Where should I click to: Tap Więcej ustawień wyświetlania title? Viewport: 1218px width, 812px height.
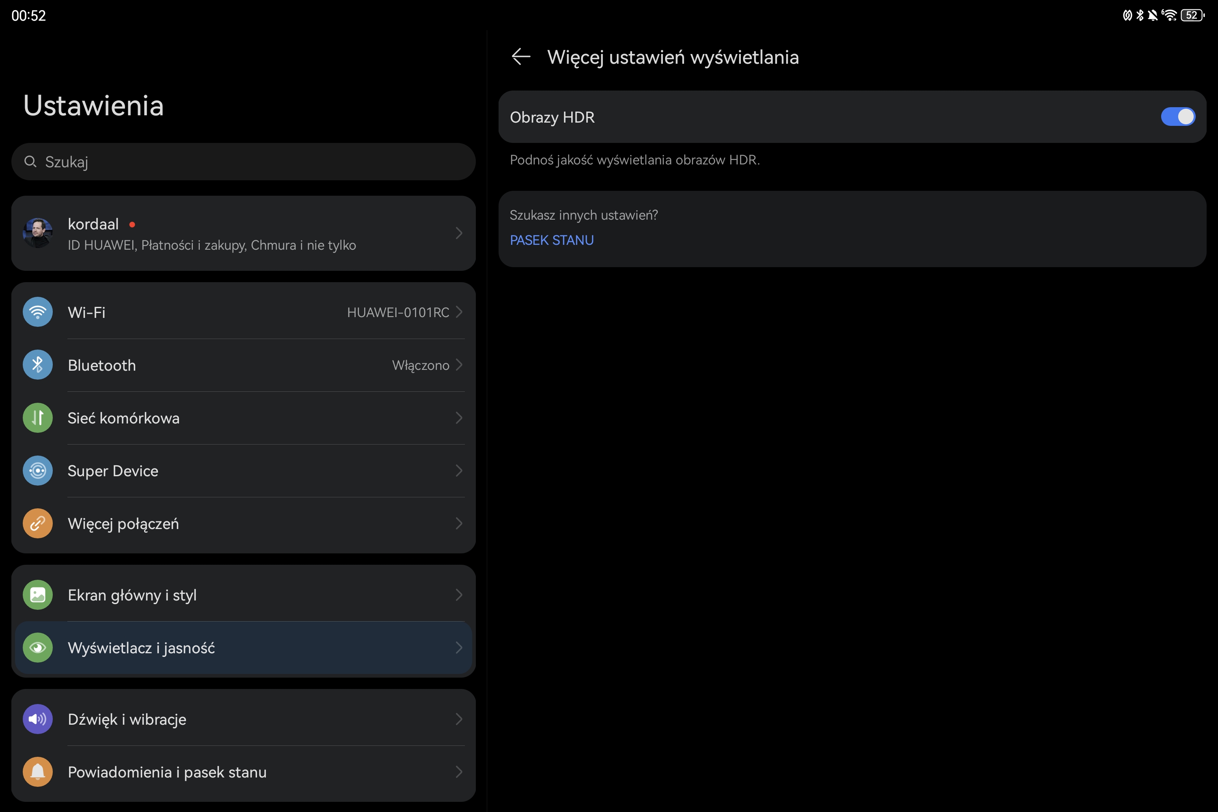tap(673, 58)
